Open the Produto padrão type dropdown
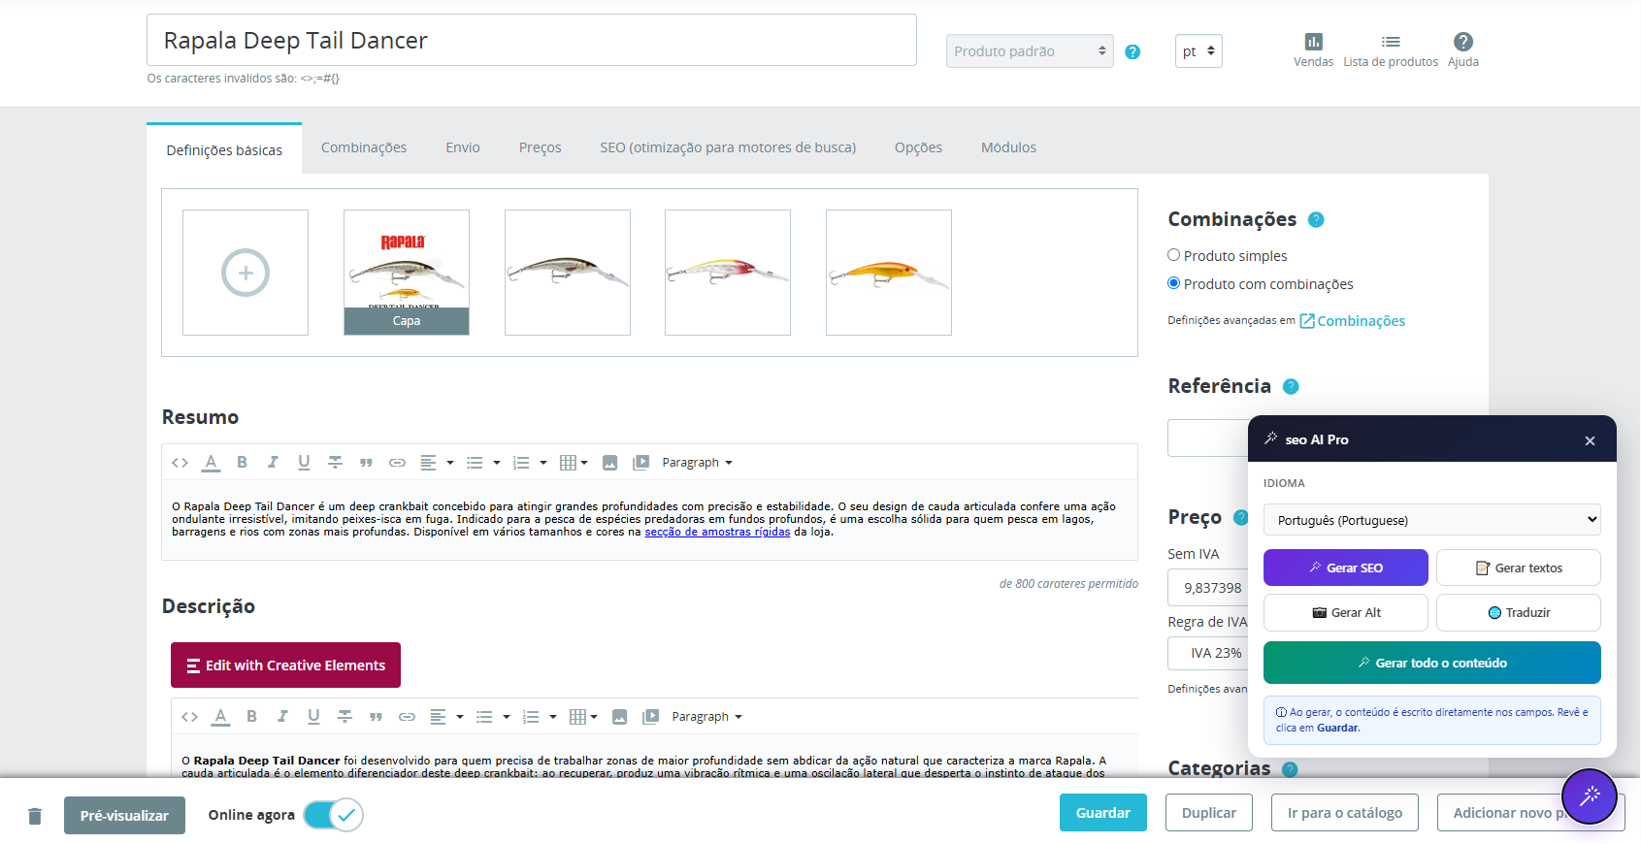The height and width of the screenshot is (844, 1641). click(x=1030, y=51)
